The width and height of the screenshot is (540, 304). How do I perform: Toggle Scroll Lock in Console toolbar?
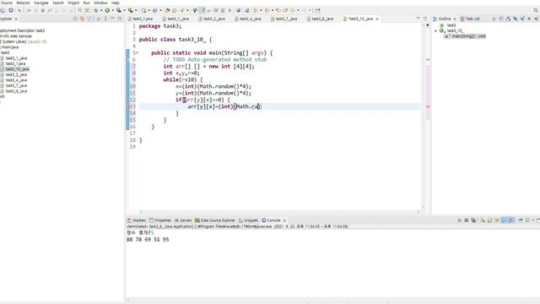(489, 220)
